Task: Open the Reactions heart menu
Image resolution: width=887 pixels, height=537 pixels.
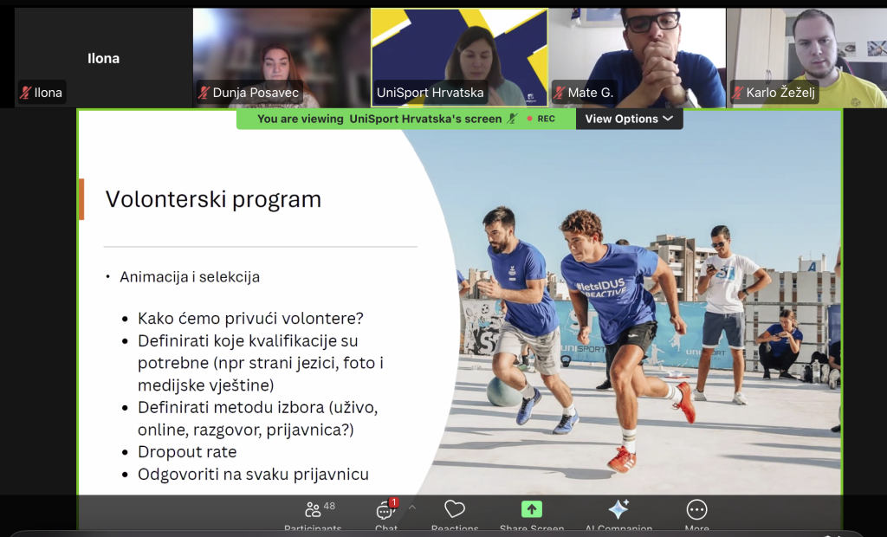Action: [x=455, y=510]
